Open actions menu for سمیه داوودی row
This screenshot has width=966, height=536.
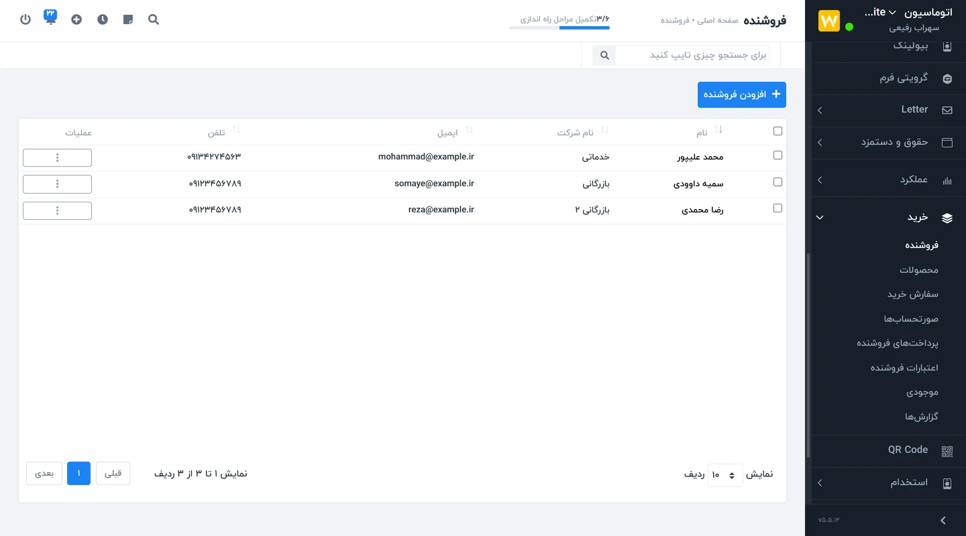(x=57, y=184)
